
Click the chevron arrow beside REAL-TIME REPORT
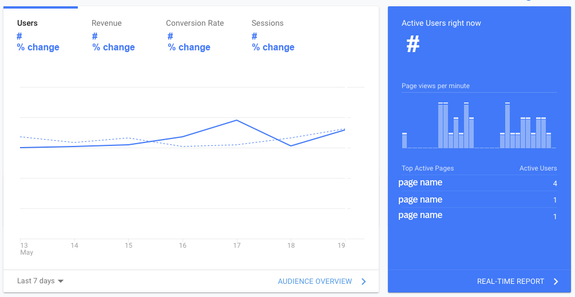pos(556,282)
